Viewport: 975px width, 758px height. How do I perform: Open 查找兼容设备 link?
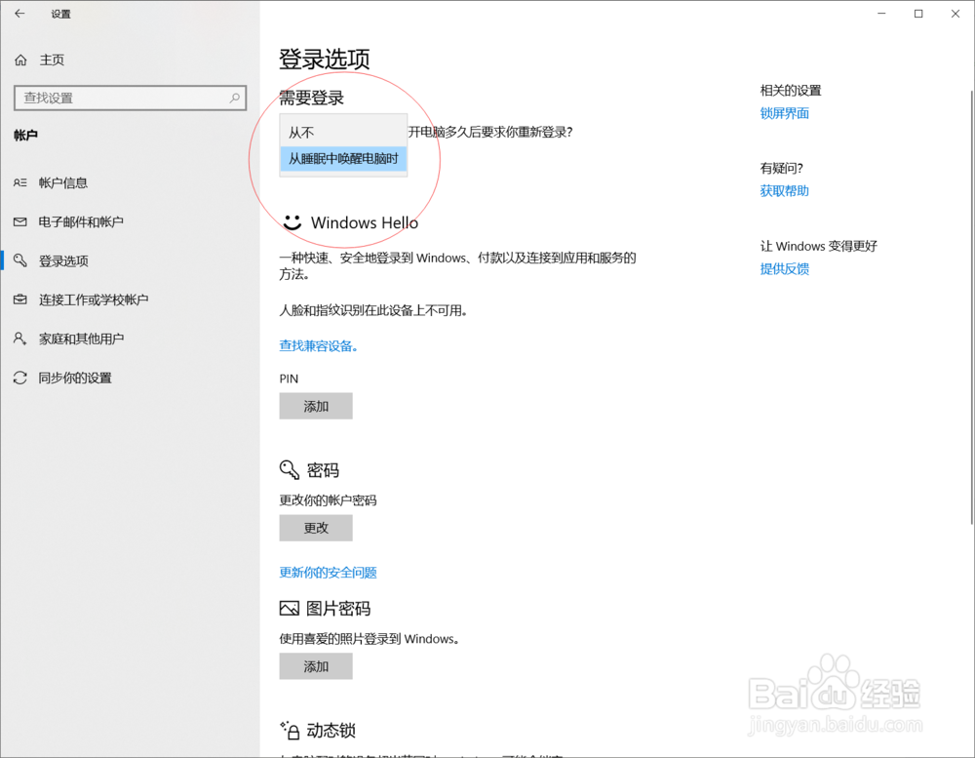(x=319, y=345)
